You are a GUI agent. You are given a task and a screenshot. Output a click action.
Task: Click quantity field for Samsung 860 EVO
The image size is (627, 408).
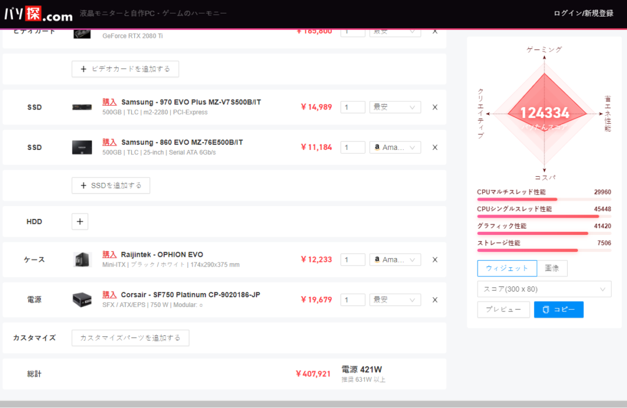(x=353, y=147)
